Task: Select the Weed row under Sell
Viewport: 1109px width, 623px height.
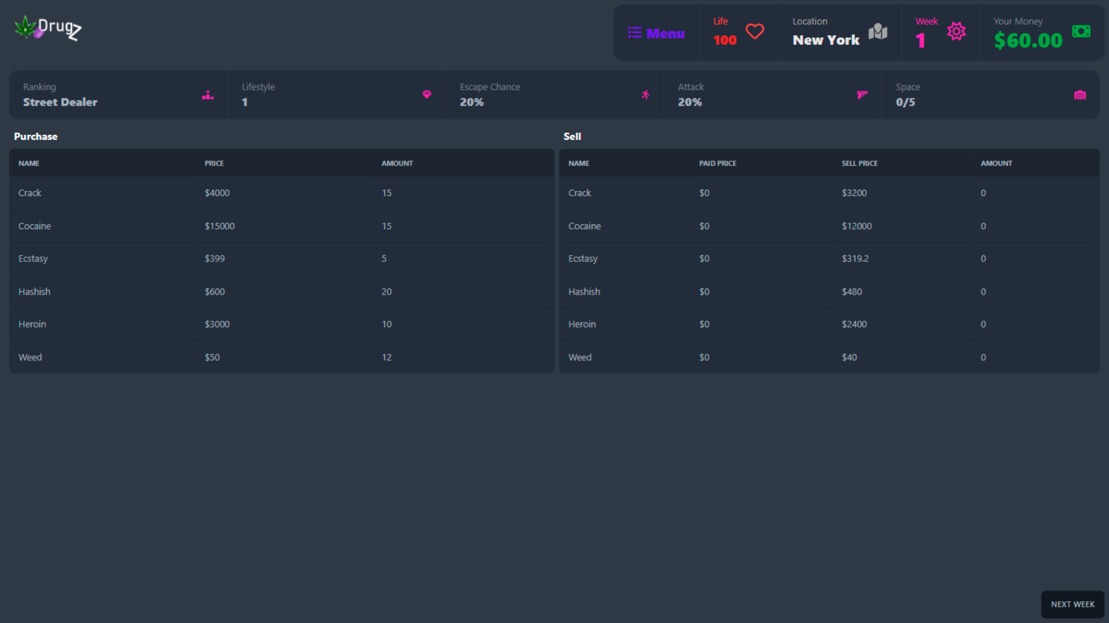Action: click(579, 356)
